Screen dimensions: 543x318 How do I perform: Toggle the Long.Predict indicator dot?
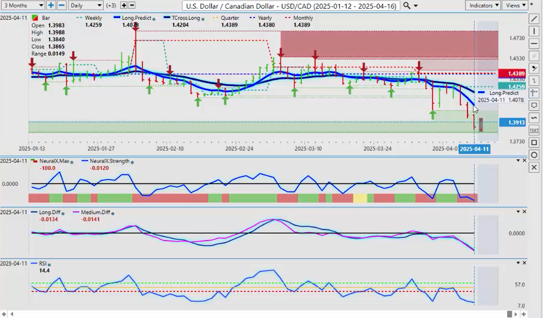[154, 18]
